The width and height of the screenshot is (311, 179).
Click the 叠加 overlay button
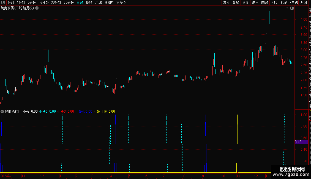(236, 2)
